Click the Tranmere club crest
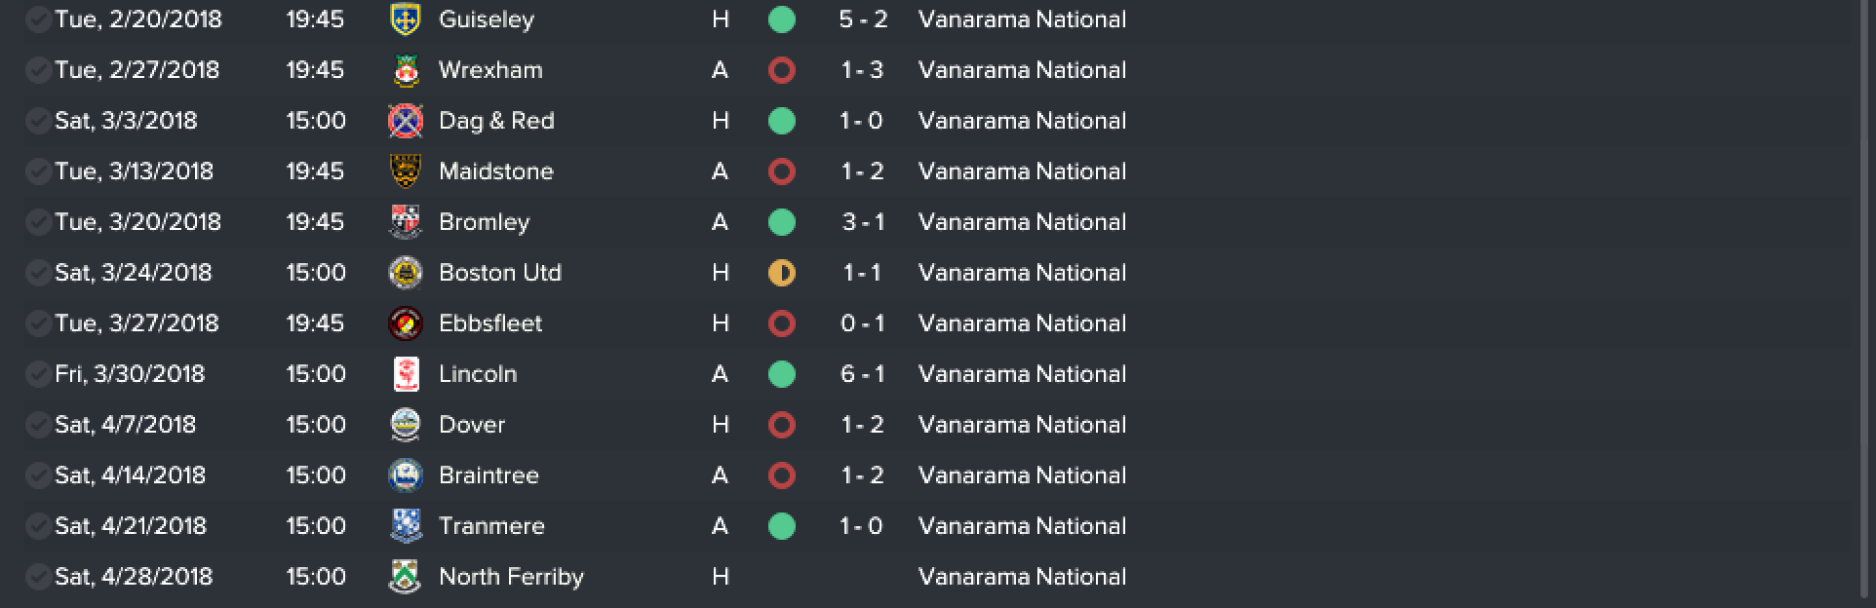Screen dimensions: 1876x608 (x=405, y=526)
